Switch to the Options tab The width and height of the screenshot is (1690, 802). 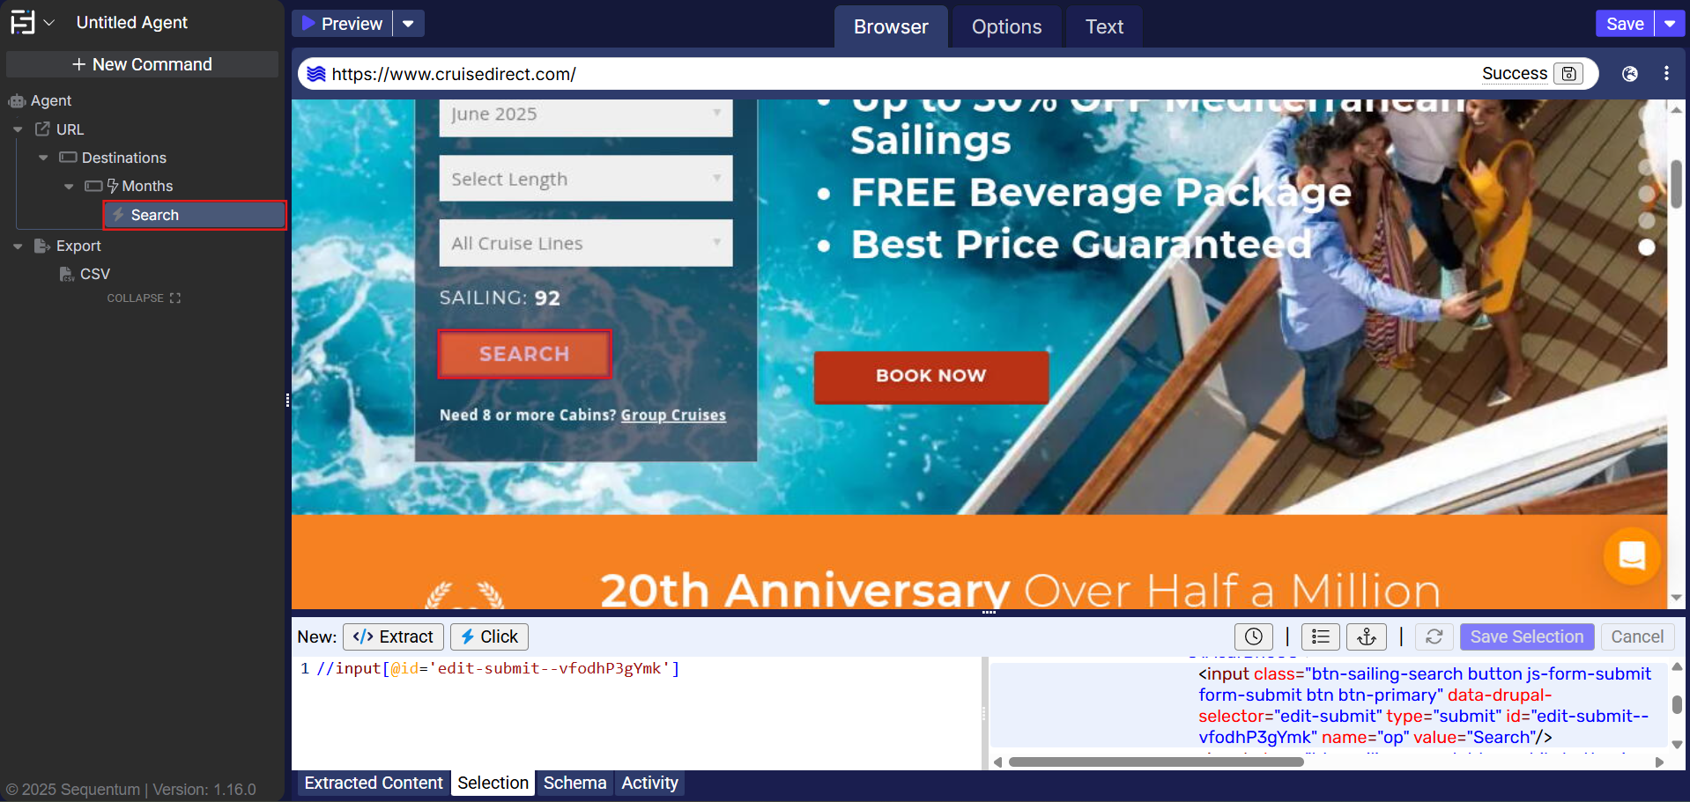click(x=1006, y=26)
